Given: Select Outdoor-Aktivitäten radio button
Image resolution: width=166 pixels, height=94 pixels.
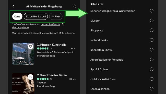Looking at the screenshot, I should [x=152, y=79].
